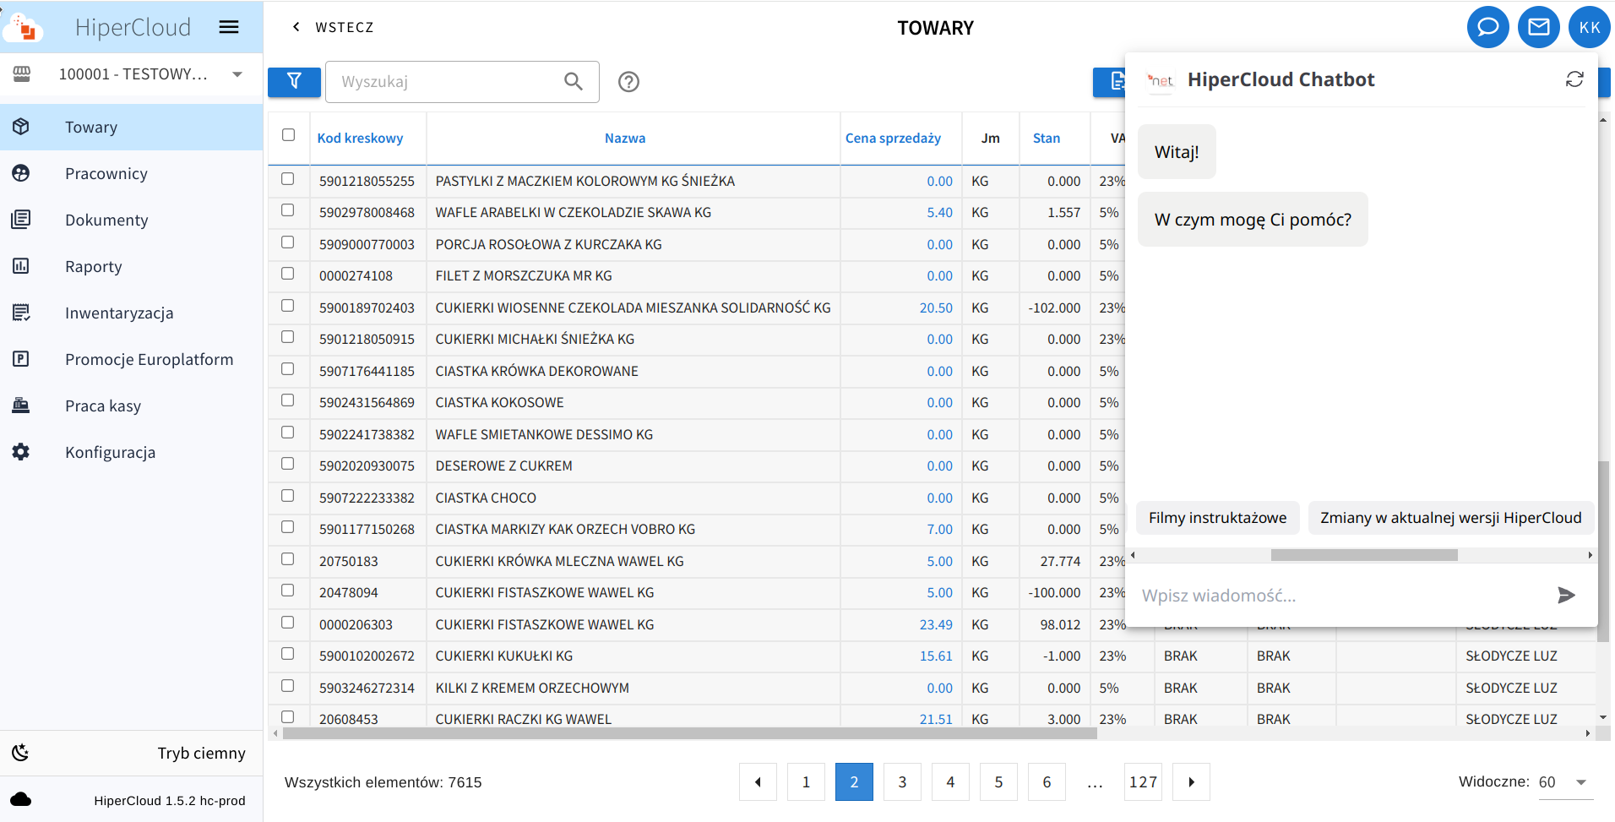Click the Towary box icon in the sidebar
This screenshot has height=822, width=1615.
coord(21,127)
